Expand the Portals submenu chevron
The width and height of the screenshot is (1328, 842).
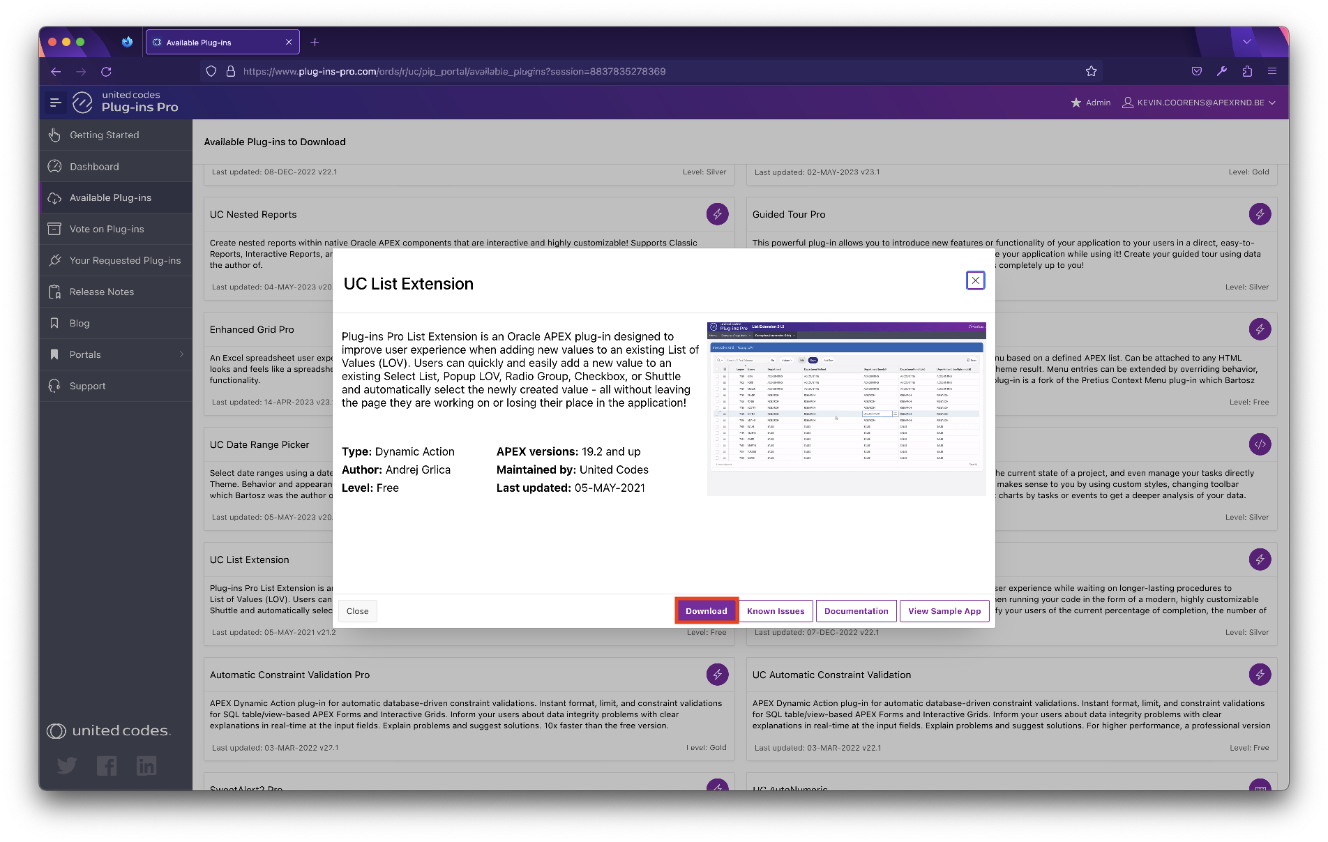(x=181, y=354)
